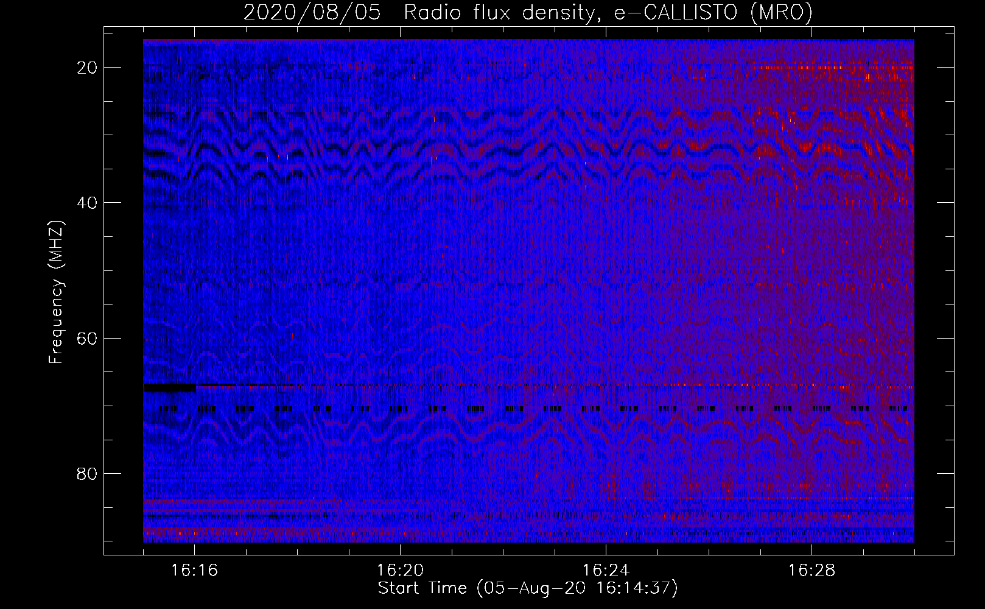Click the 16:20 time tick label
Screen dimensions: 985x609
point(400,570)
